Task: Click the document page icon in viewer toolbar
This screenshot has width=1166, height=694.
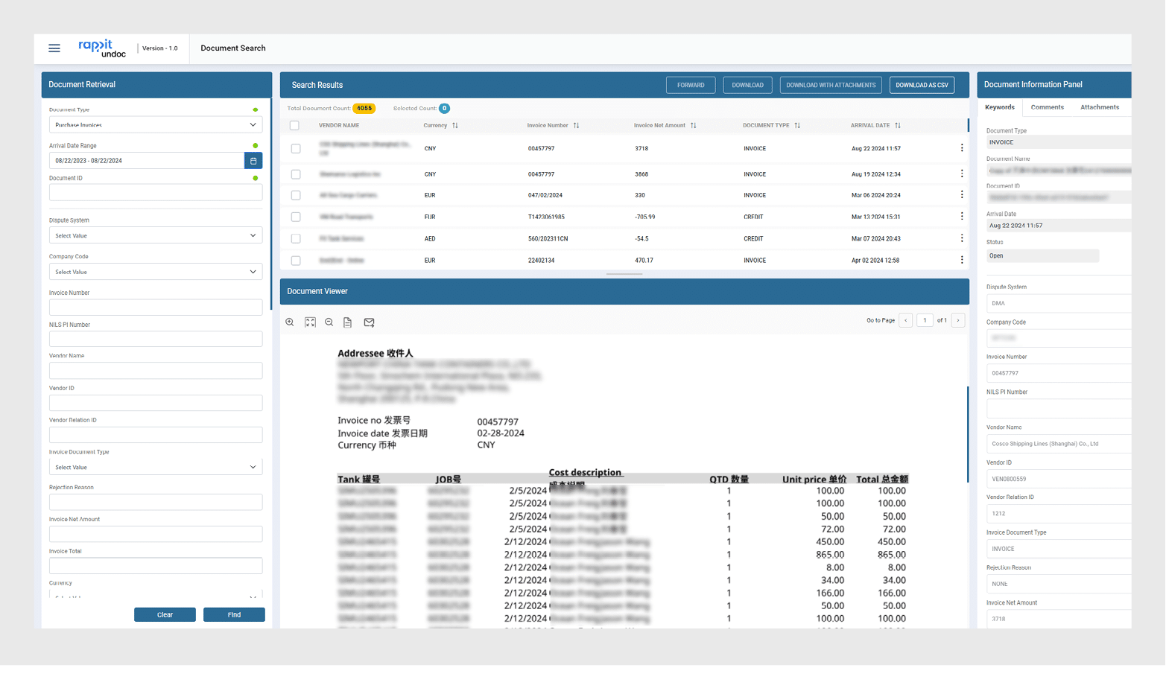Action: (348, 322)
